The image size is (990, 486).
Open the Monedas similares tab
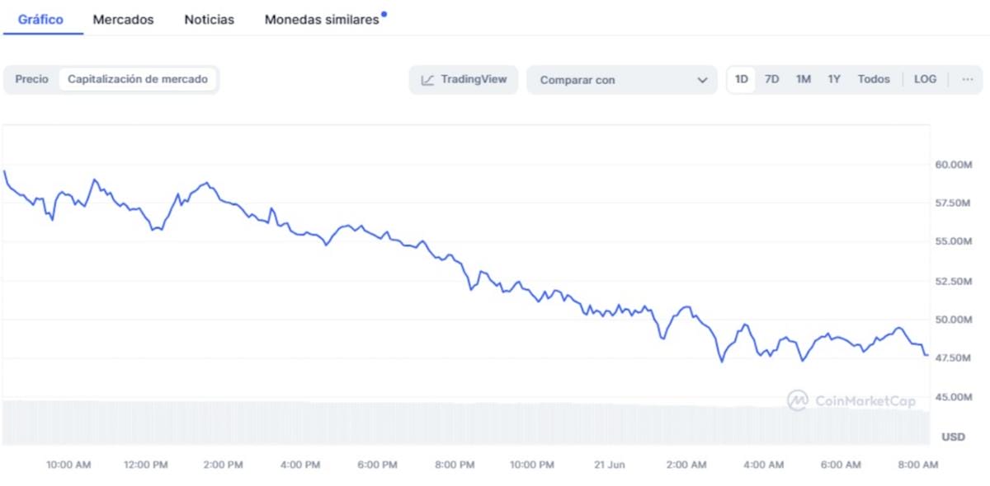tap(322, 20)
